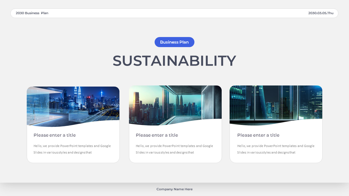Open the middle balcony cityscape image

175,105
